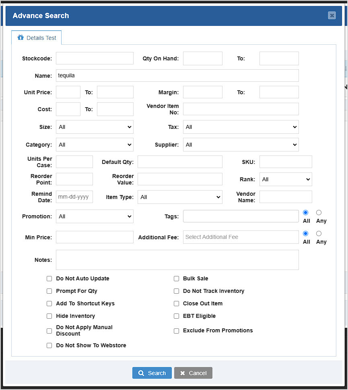Enable Exclude From Promotions
Image resolution: width=348 pixels, height=390 pixels.
176,330
